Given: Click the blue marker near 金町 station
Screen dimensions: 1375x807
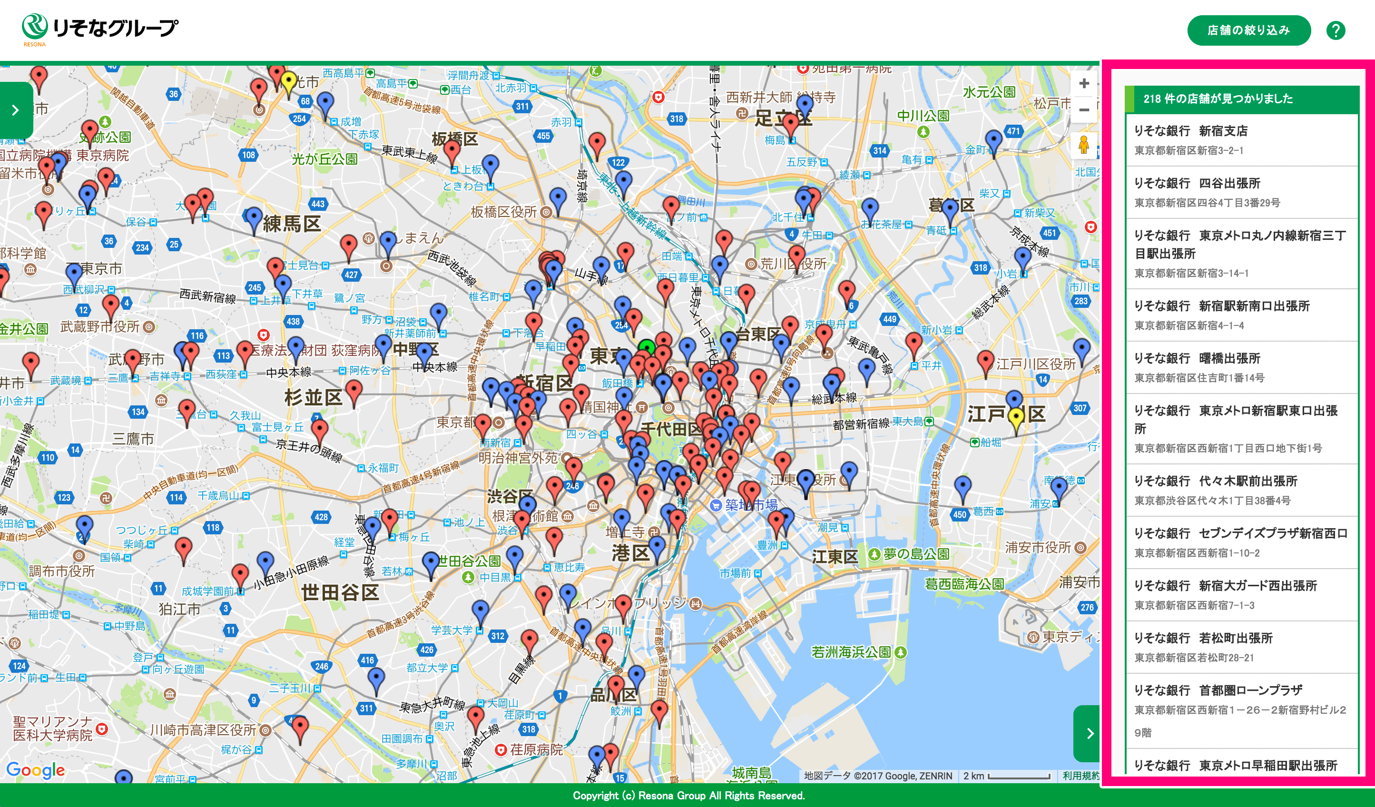Looking at the screenshot, I should point(993,144).
